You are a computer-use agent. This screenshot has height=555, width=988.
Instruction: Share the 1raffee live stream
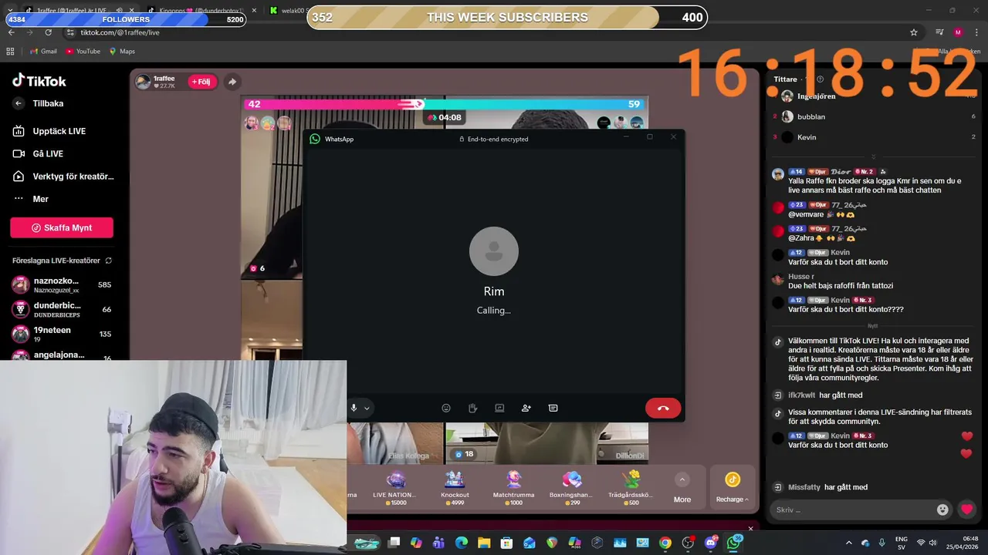tap(232, 82)
